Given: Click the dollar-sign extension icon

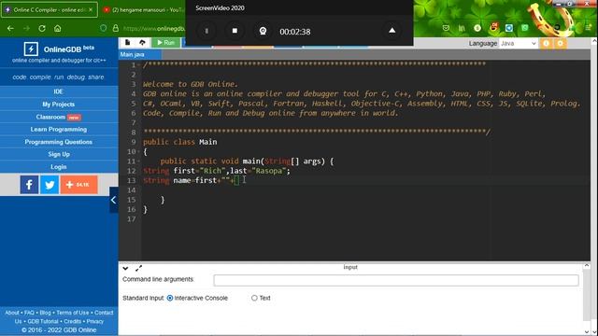Looking at the screenshot, I should point(477,28).
